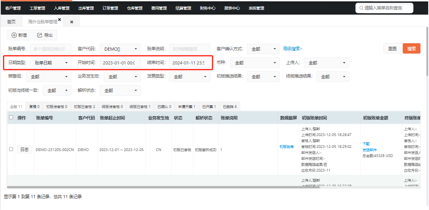Open the 解析状态 dropdown

(x=120, y=91)
